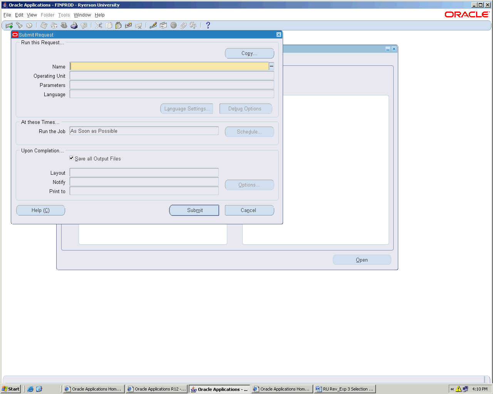Click the Open button in background window
The image size is (493, 394).
(x=362, y=260)
